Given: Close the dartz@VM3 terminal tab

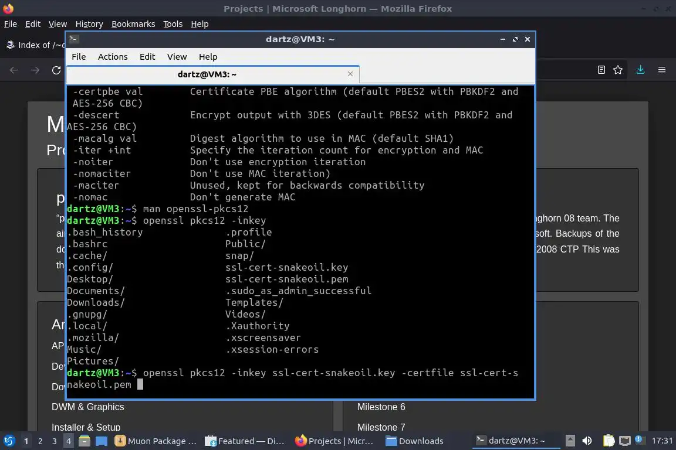Looking at the screenshot, I should (x=350, y=74).
